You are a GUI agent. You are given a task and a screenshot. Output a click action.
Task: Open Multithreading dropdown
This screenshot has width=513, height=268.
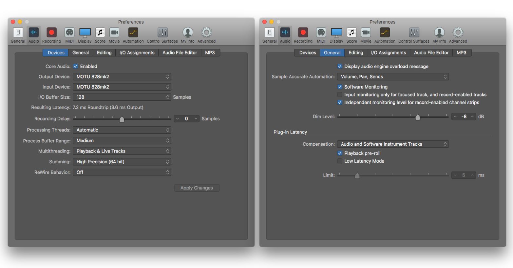(122, 151)
